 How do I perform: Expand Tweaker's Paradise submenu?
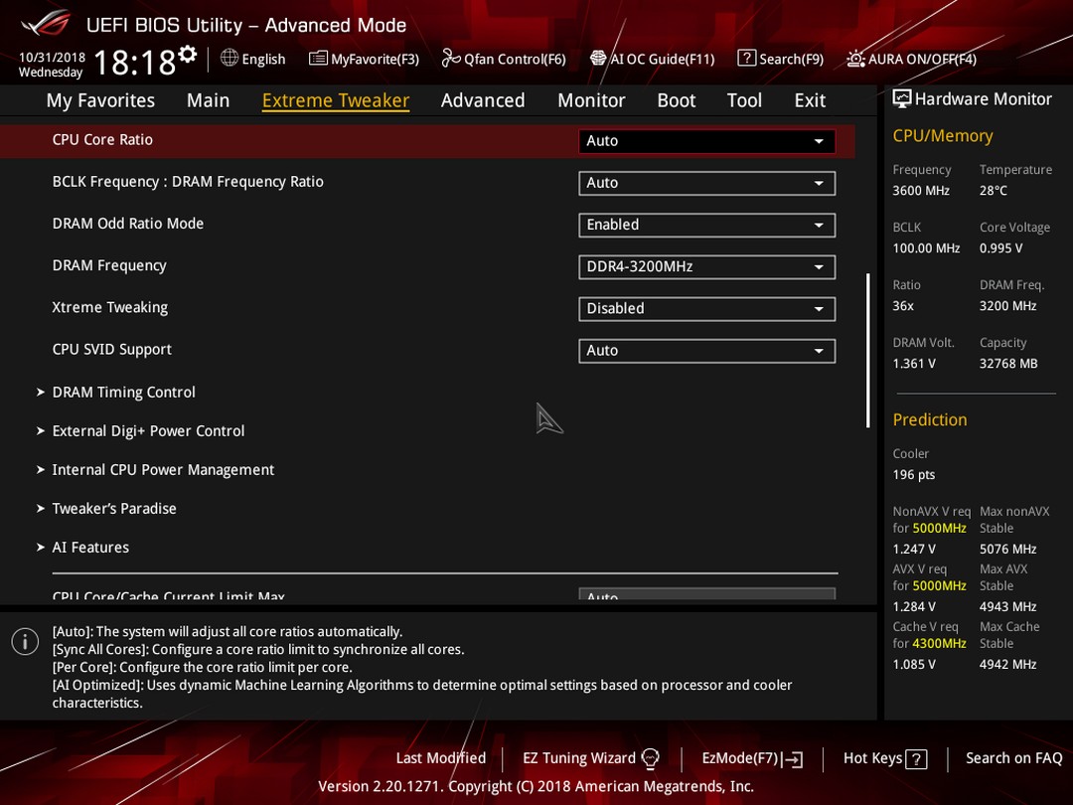(x=113, y=509)
